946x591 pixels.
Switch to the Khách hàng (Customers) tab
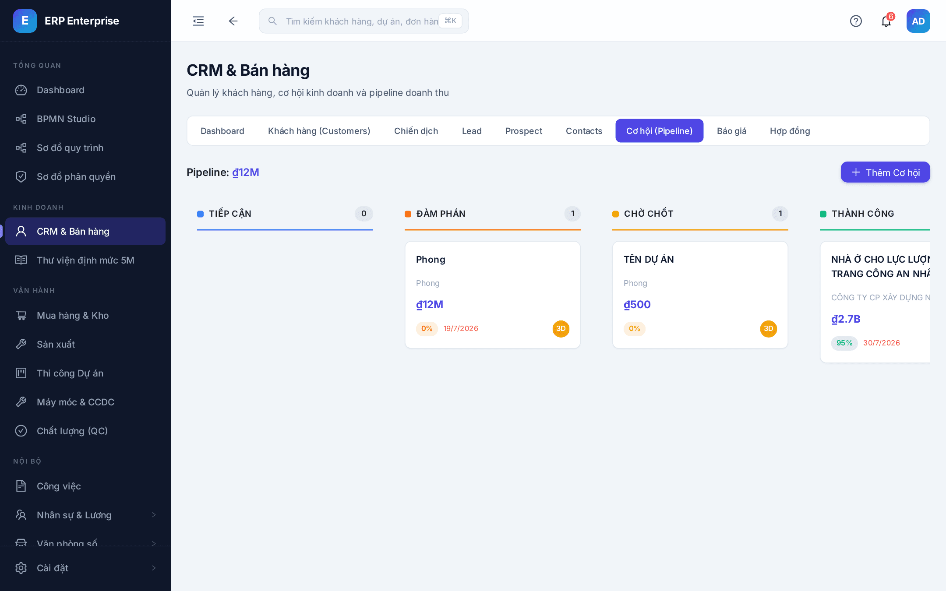point(319,131)
